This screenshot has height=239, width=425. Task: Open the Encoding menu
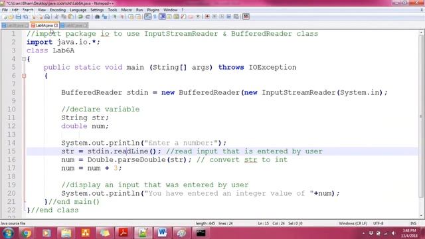click(x=58, y=10)
